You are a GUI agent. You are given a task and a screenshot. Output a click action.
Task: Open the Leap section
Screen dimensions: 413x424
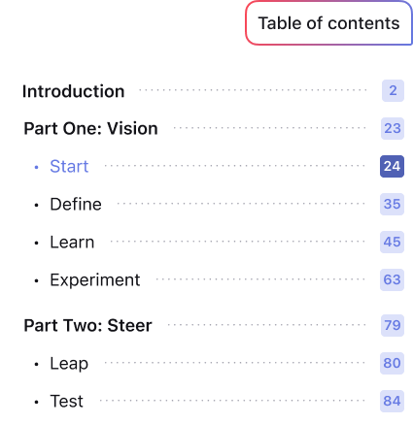[69, 364]
